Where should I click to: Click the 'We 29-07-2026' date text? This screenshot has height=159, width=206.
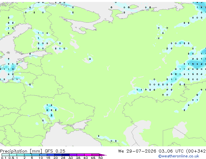137,151
